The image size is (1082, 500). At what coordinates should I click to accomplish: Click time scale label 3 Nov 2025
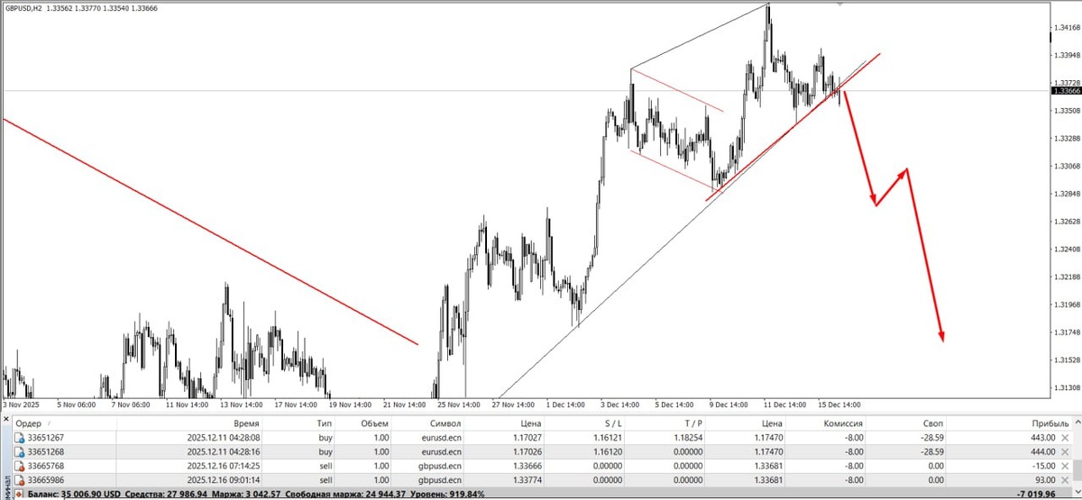click(x=19, y=405)
